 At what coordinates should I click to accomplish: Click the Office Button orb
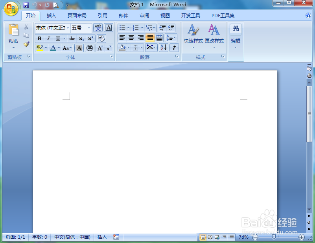(x=11, y=9)
